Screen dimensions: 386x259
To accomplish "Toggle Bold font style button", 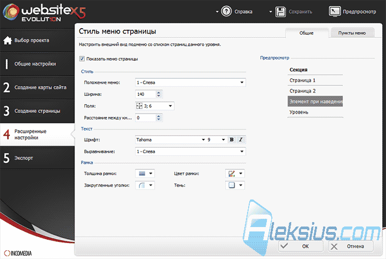I will click(x=232, y=140).
